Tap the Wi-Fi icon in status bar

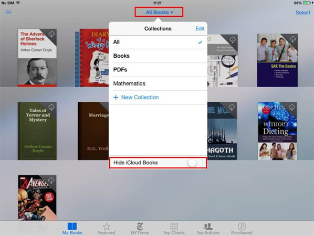18,3
